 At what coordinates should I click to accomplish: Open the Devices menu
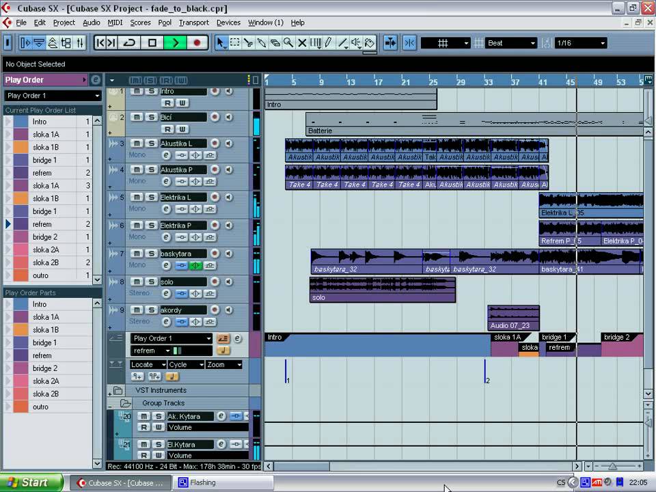coord(228,23)
